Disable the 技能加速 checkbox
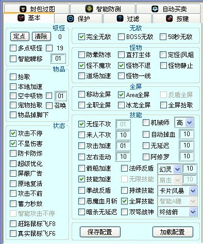This screenshot has height=244, width=203. pos(81,179)
